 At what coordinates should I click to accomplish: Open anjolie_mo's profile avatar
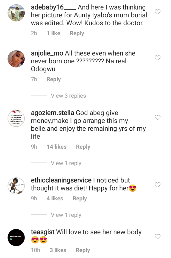pos(16,59)
